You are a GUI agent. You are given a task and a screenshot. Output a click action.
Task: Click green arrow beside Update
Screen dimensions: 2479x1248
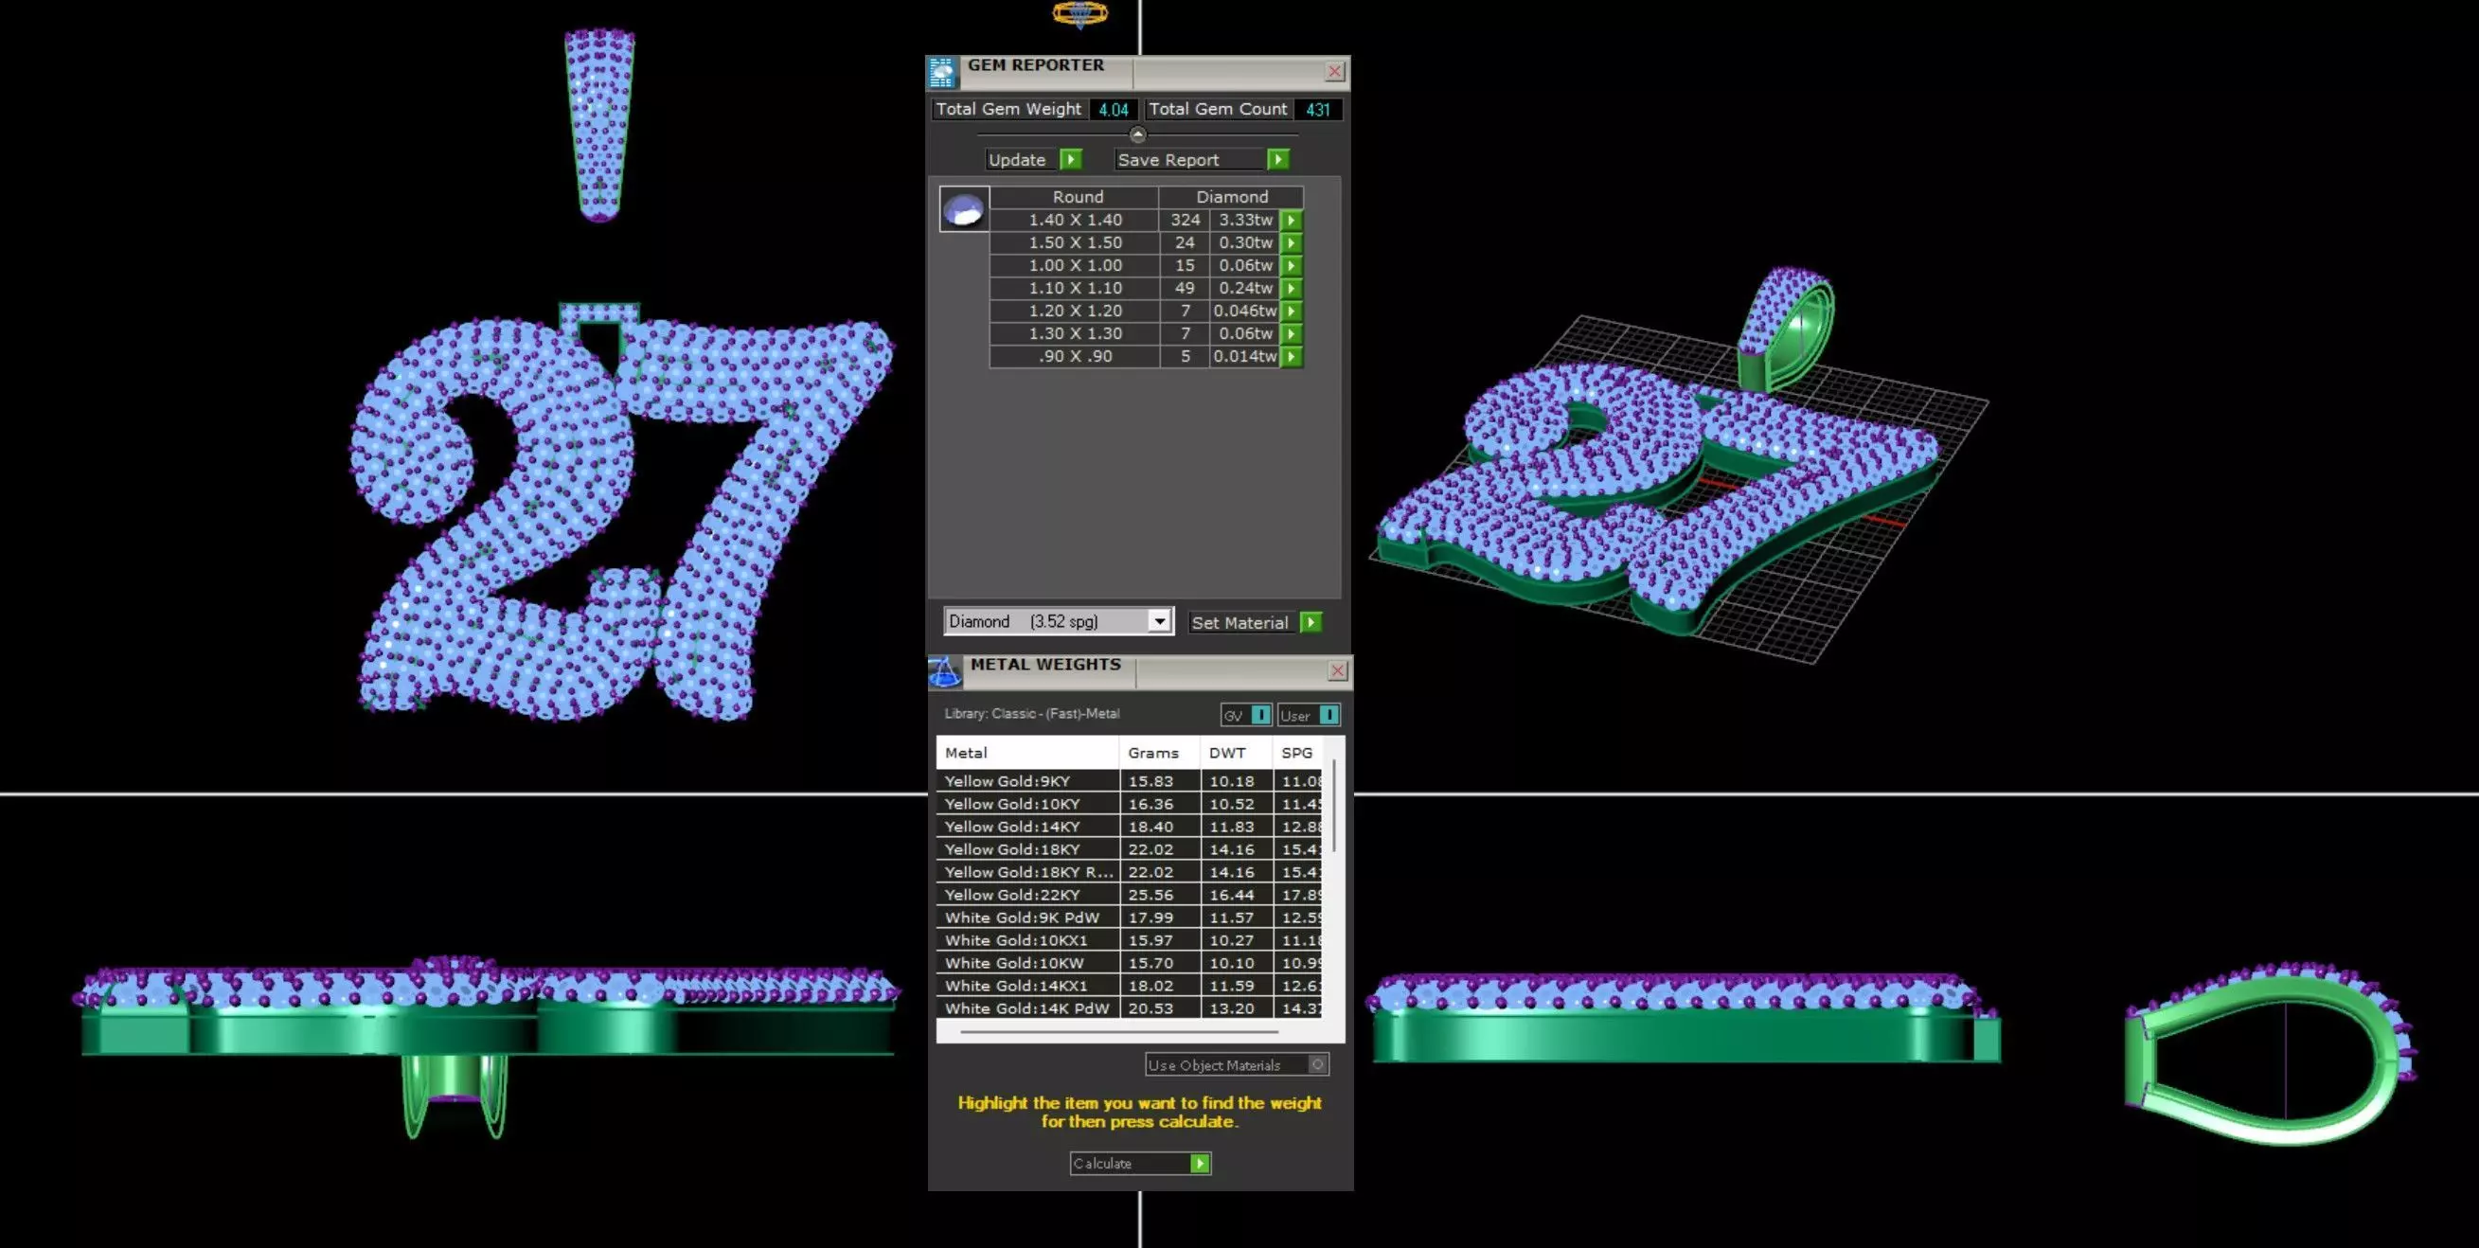(1070, 160)
